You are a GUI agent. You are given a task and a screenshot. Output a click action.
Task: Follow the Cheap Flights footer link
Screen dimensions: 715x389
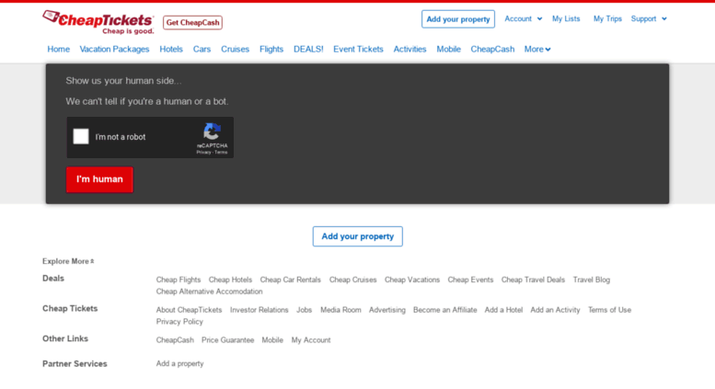click(179, 280)
